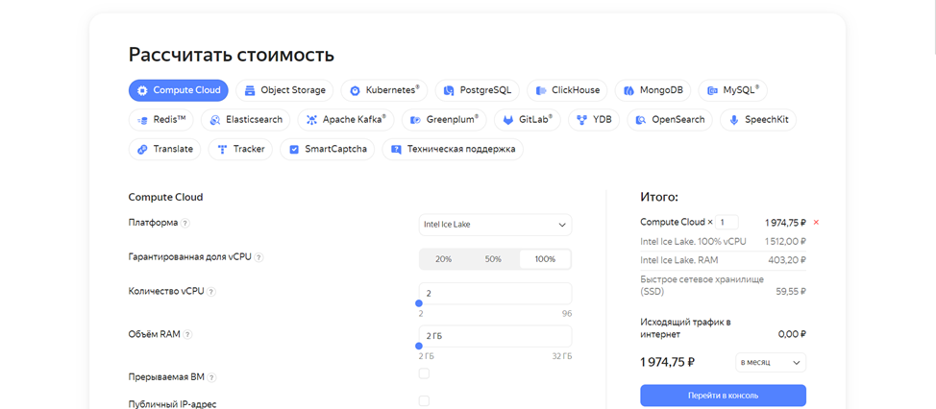Click the OpenSearch service label
This screenshot has width=936, height=409.
coord(678,119)
